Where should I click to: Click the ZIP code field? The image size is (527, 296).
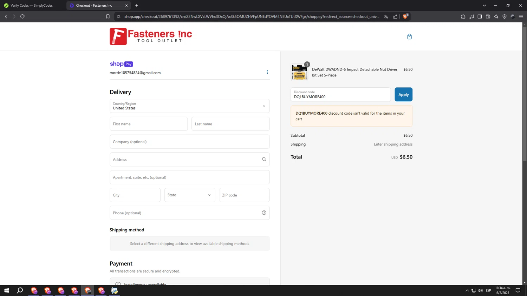tap(244, 195)
